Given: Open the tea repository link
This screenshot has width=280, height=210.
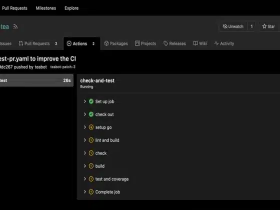Looking at the screenshot, I should (4, 27).
